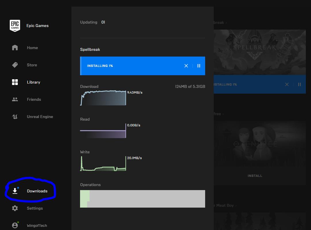Switch to Library menu label
311x230 pixels.
34,82
